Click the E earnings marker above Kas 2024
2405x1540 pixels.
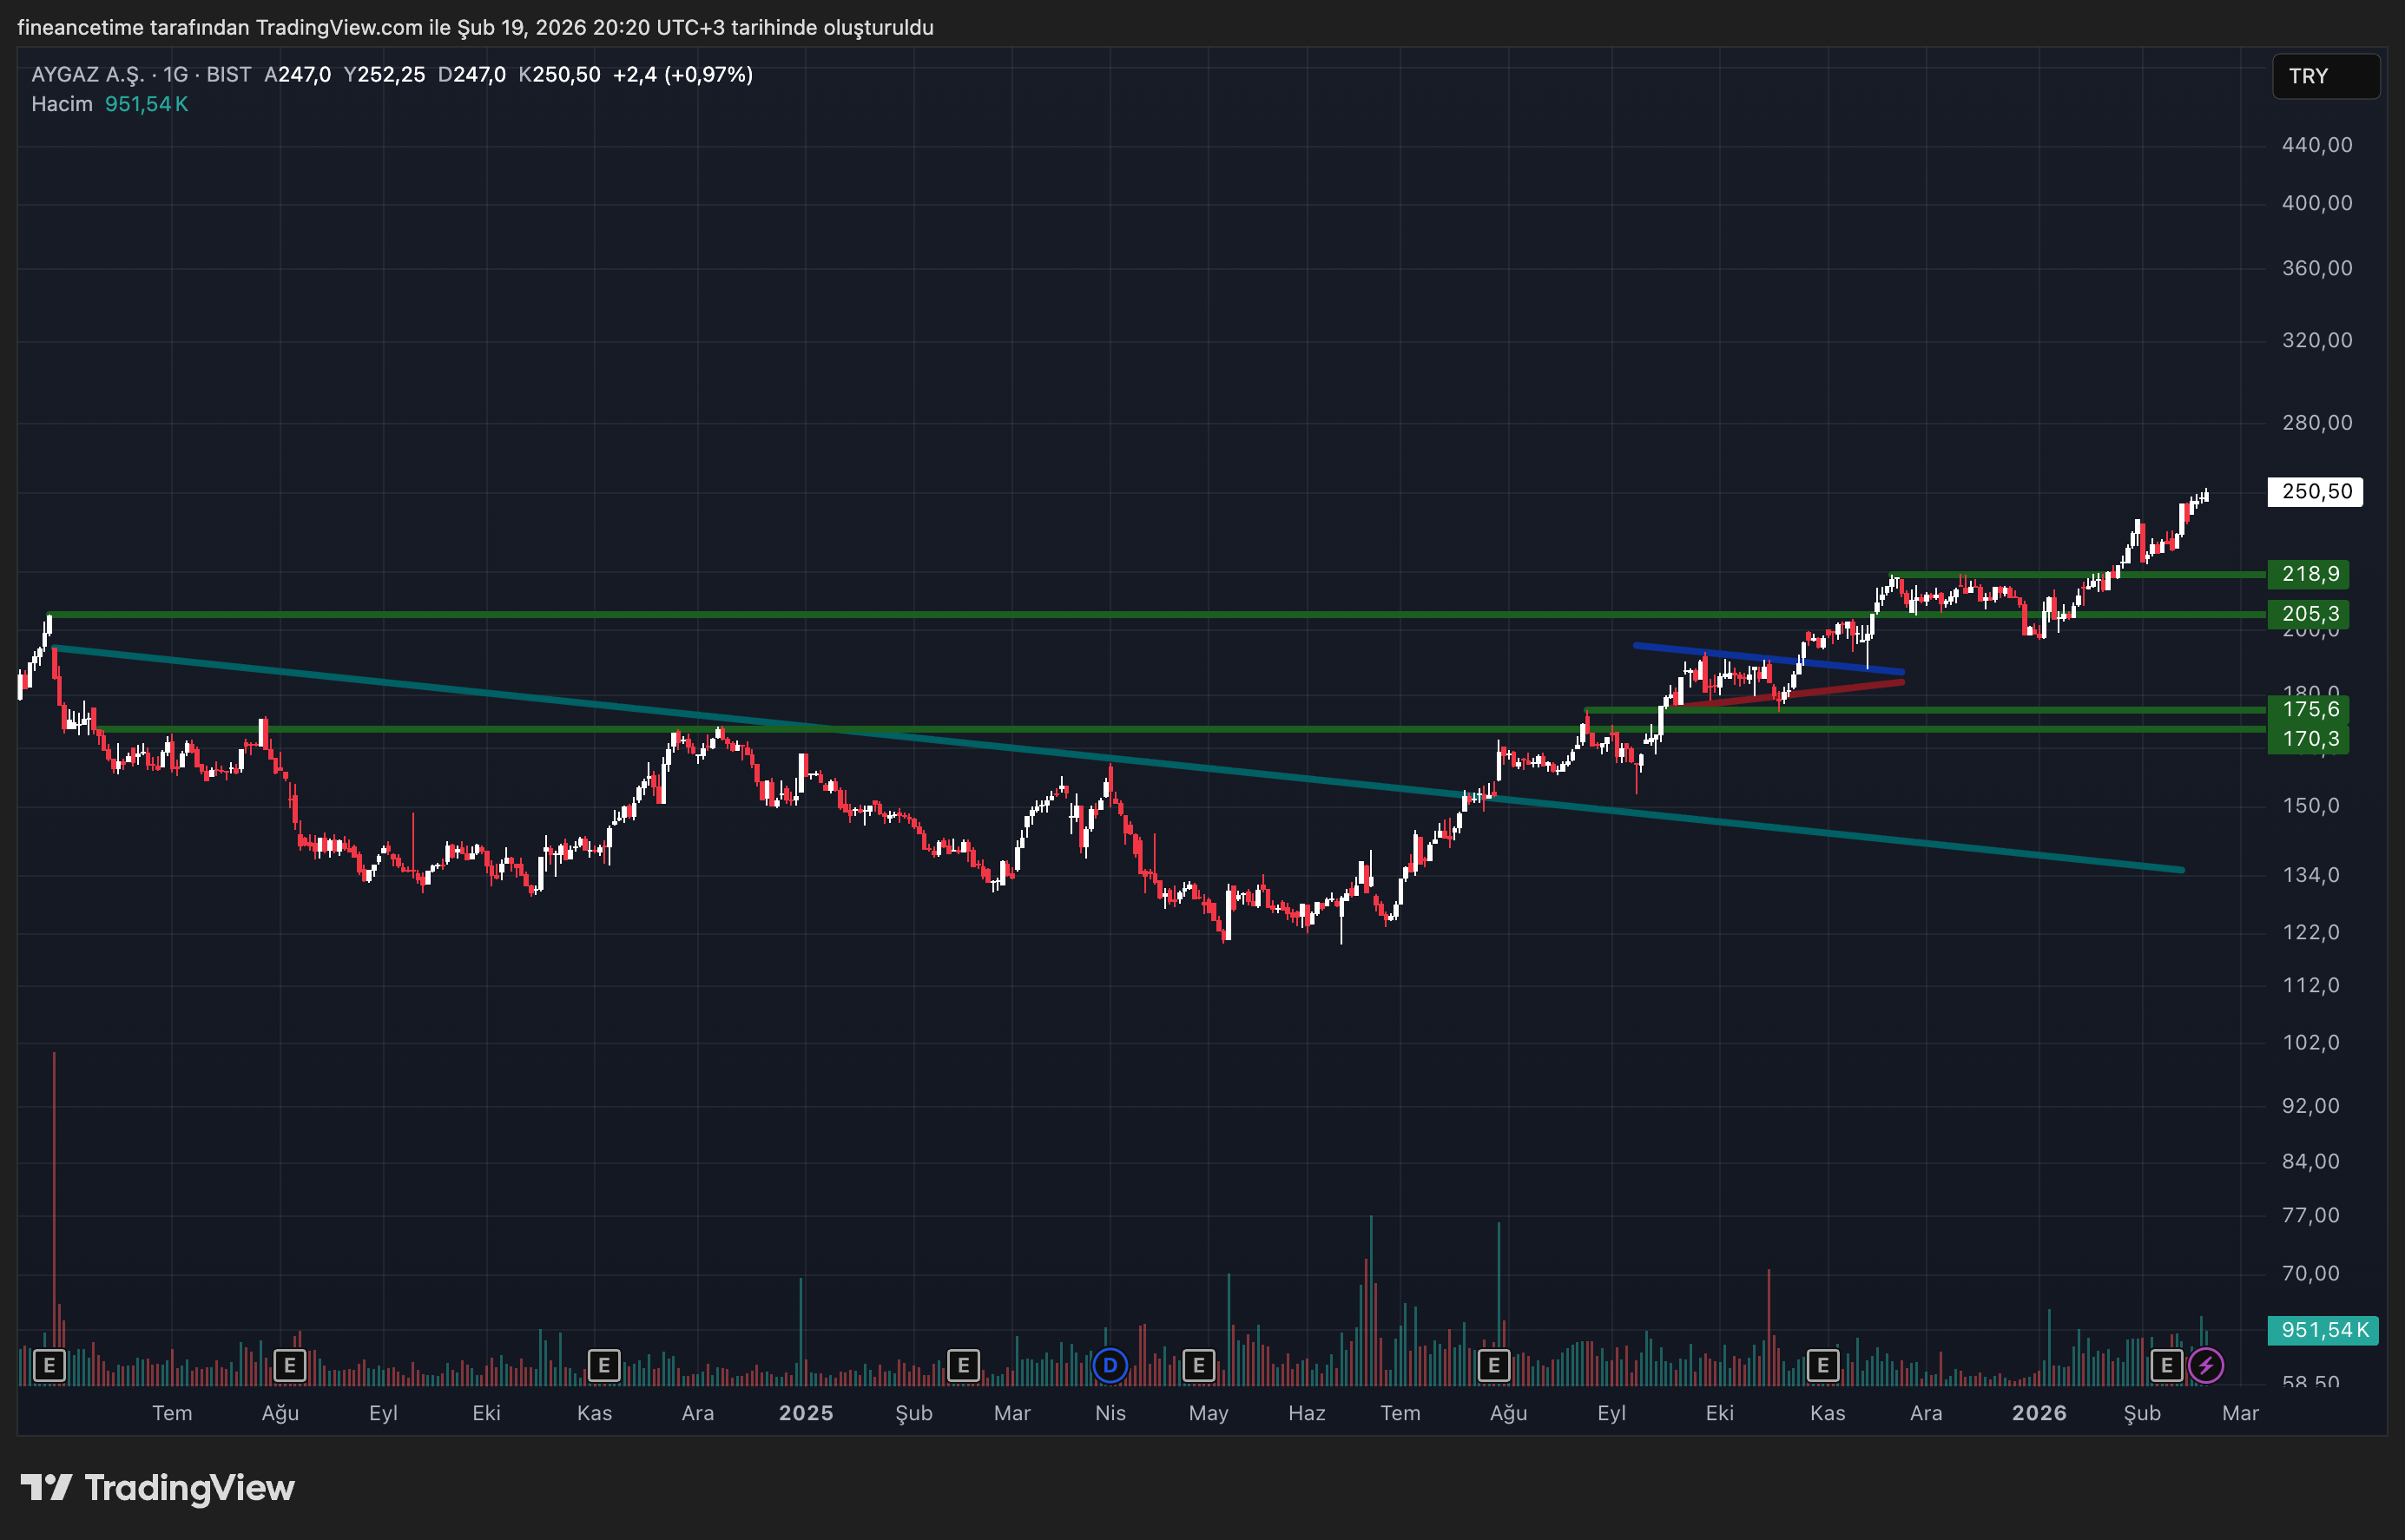pyautogui.click(x=603, y=1365)
